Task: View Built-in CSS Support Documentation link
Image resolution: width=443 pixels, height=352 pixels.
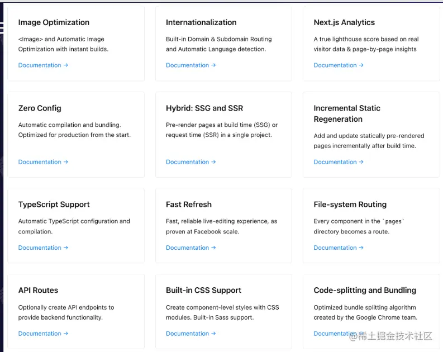Action: point(190,334)
